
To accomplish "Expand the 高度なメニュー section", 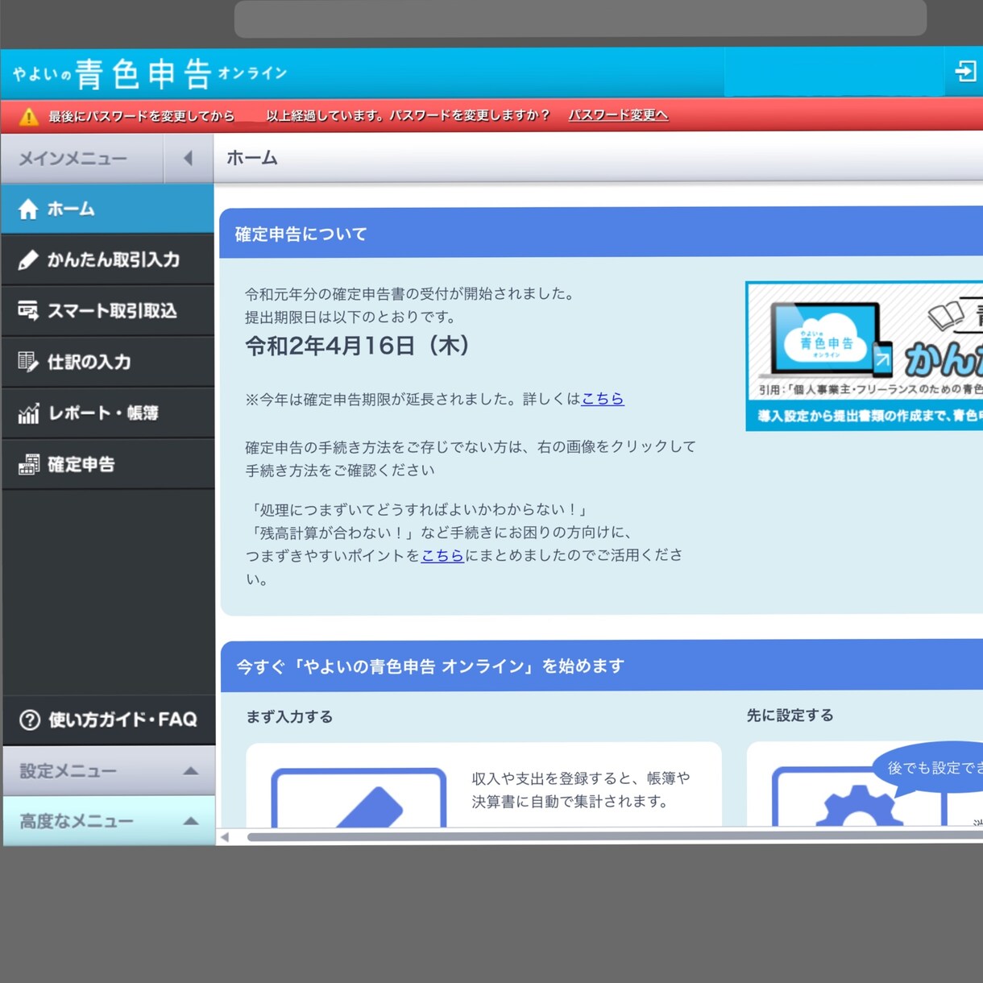I will coord(110,821).
